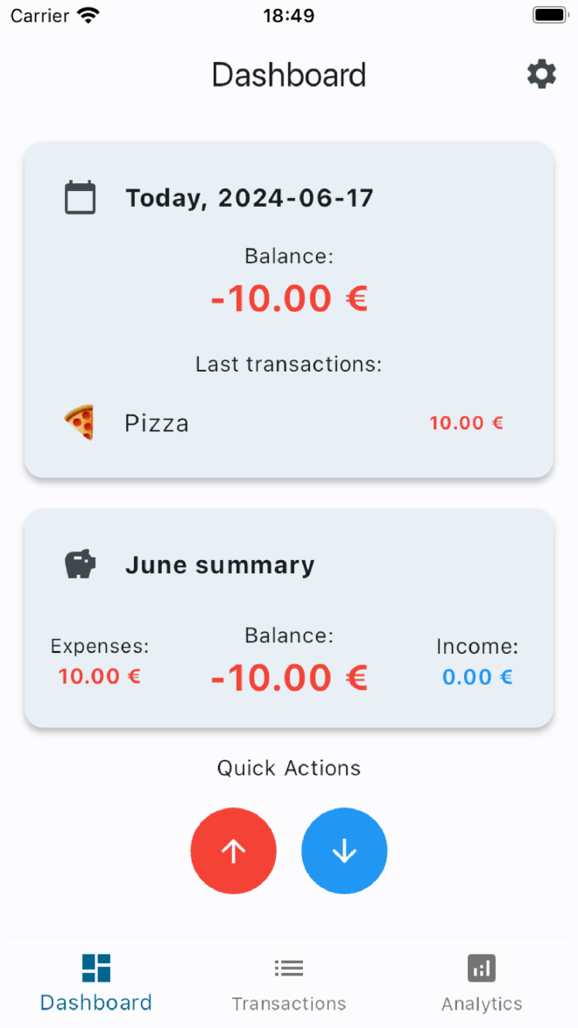Click the Today, 2024-06-17 card heading
Image resolution: width=578 pixels, height=1028 pixels.
pos(250,197)
